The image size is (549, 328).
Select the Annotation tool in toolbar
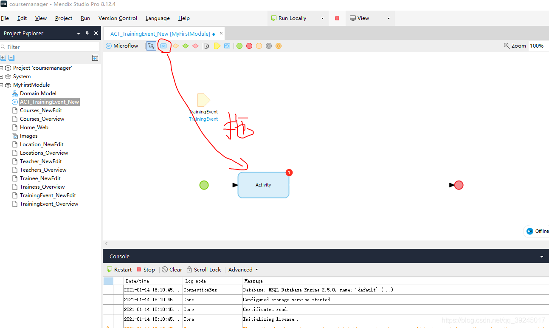point(207,46)
